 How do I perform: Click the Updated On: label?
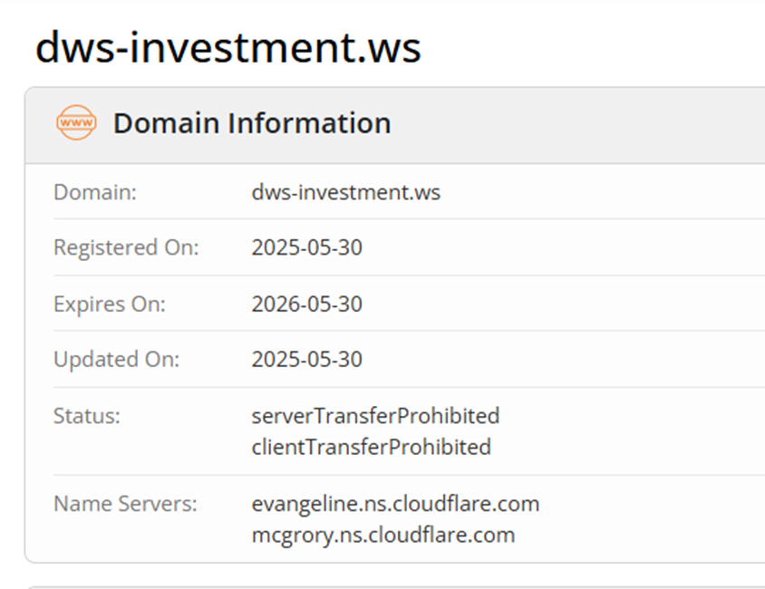pyautogui.click(x=117, y=360)
